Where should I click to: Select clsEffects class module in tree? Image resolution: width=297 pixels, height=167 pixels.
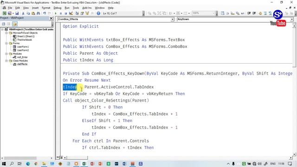point(22,64)
